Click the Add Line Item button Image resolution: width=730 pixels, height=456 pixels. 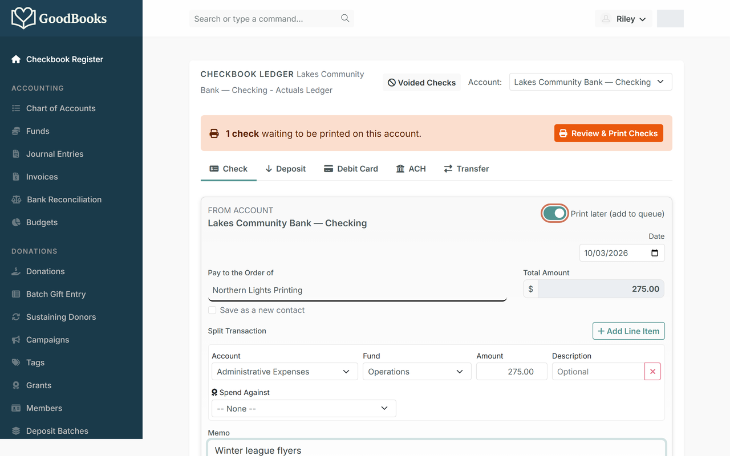click(x=628, y=331)
